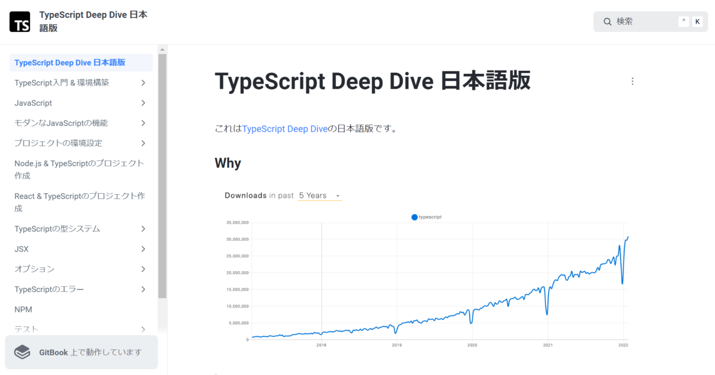715x375 pixels.
Task: Open Node.js & TypeScriptのプロジェクト作成 page
Action: (x=79, y=169)
